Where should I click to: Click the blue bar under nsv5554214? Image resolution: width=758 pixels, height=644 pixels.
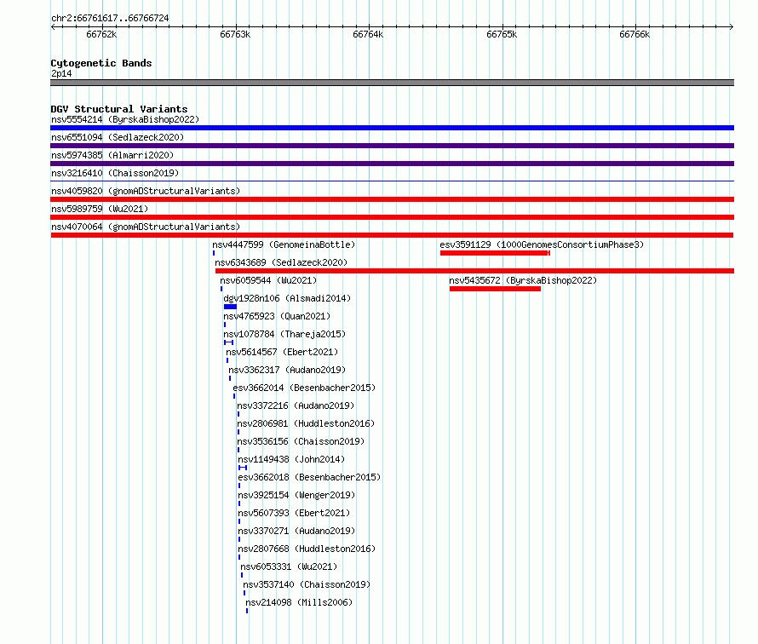pyautogui.click(x=392, y=128)
